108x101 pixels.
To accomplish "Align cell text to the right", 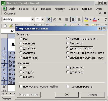I will tap(79, 19).
